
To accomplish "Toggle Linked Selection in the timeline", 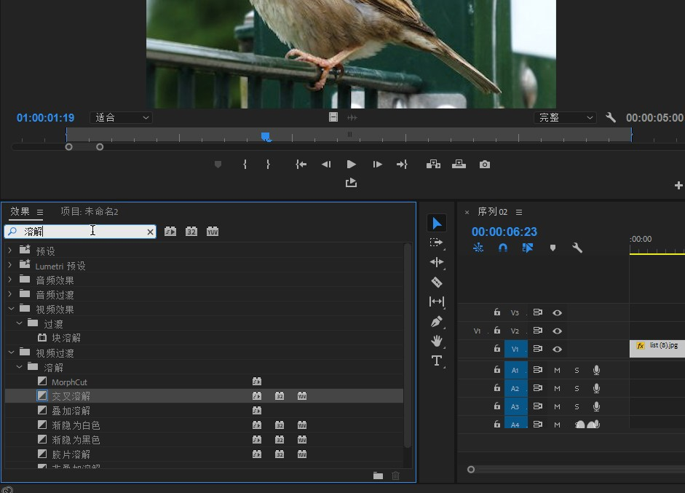I will point(528,248).
